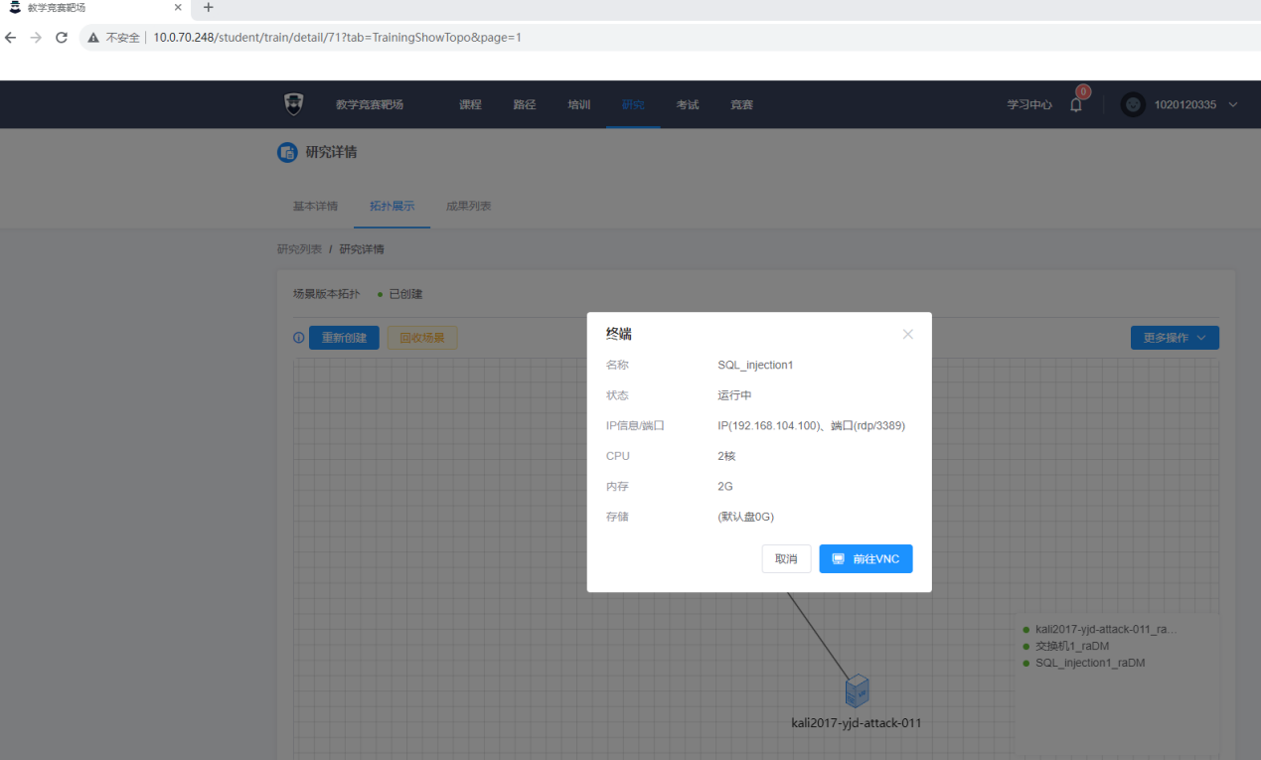Click the info icon beside 重新创建

pos(299,338)
